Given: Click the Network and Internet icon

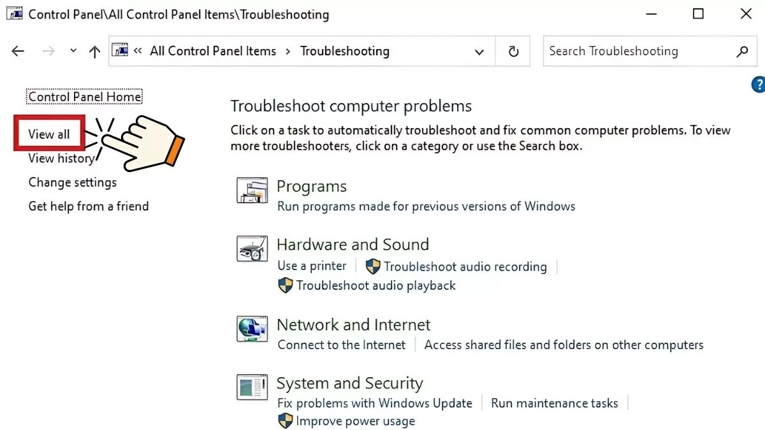Looking at the screenshot, I should 252,329.
